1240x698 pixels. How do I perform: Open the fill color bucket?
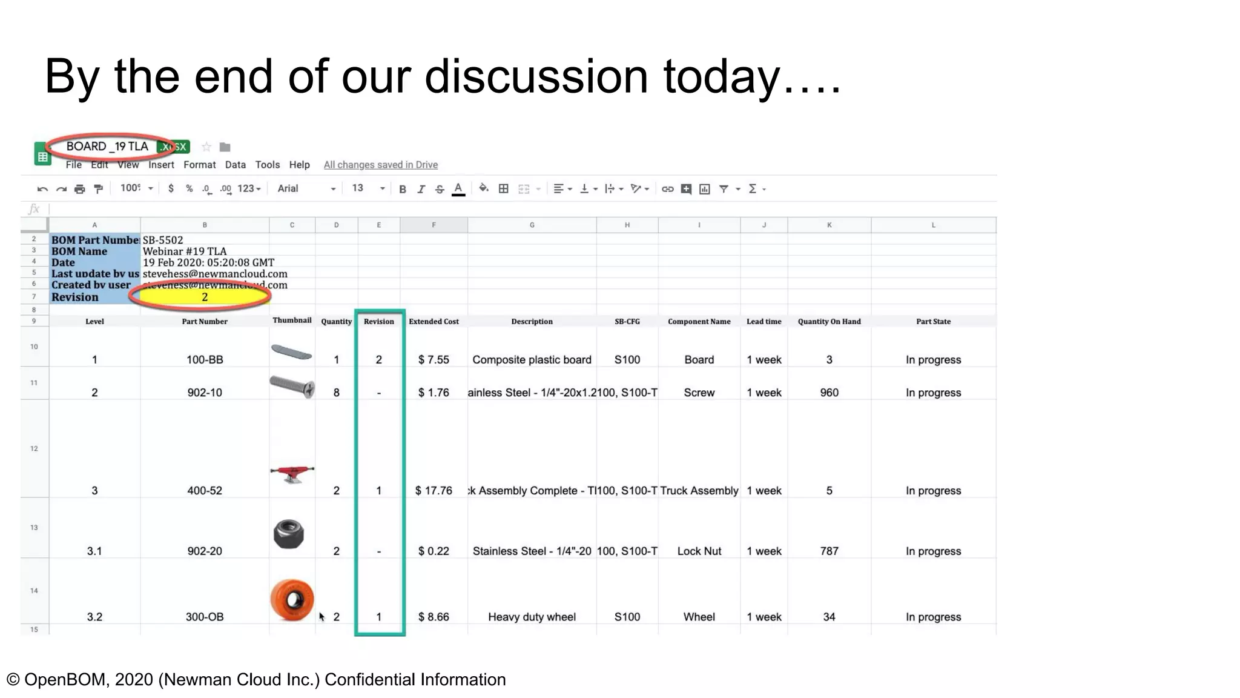pyautogui.click(x=484, y=188)
